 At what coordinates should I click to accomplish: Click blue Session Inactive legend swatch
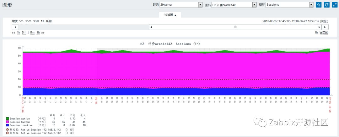pos(8,125)
